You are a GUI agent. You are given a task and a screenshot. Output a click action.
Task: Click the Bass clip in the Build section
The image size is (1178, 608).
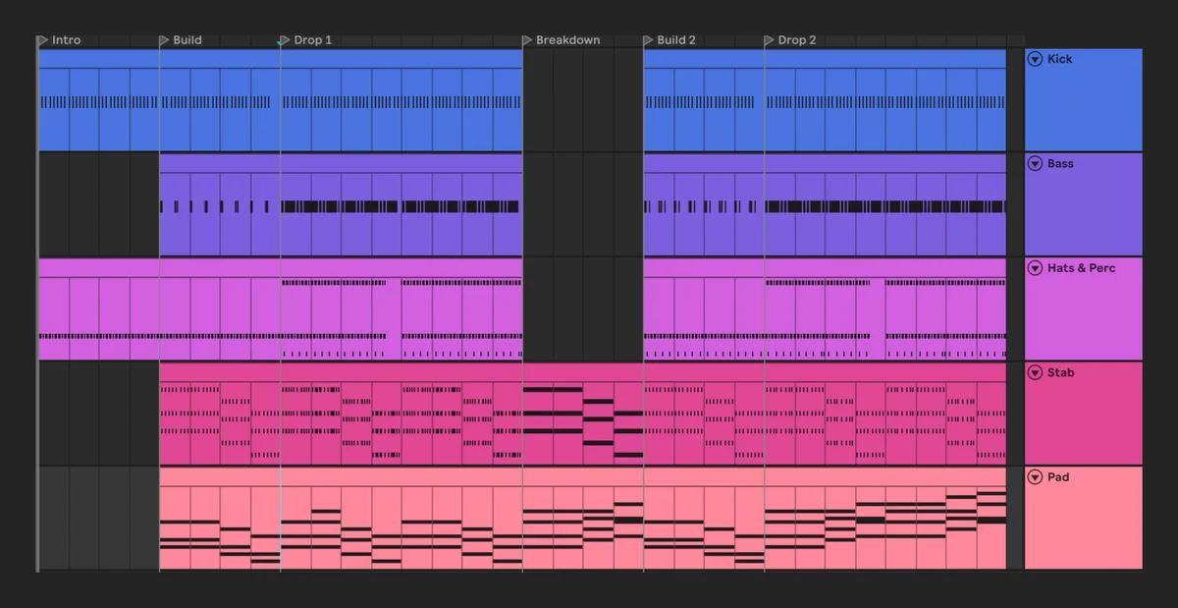pyautogui.click(x=220, y=204)
